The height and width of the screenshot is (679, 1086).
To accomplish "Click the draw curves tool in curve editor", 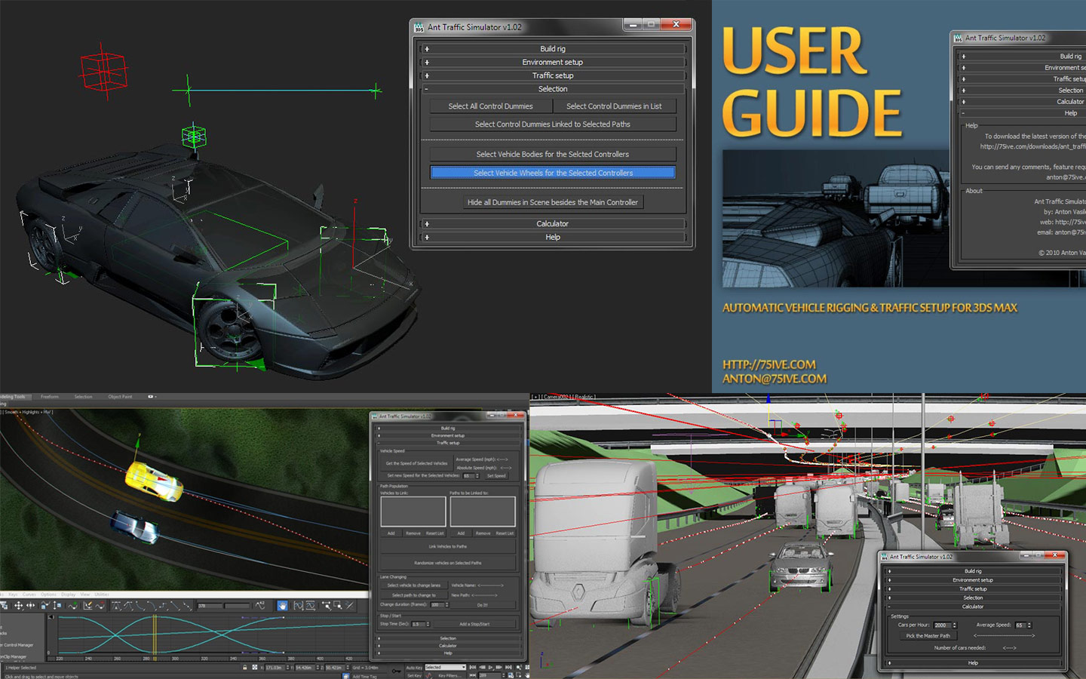I will pyautogui.click(x=87, y=606).
